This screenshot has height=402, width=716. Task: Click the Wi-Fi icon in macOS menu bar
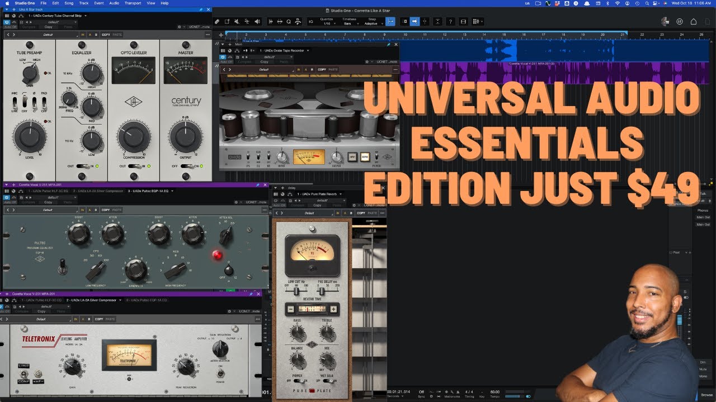[617, 3]
